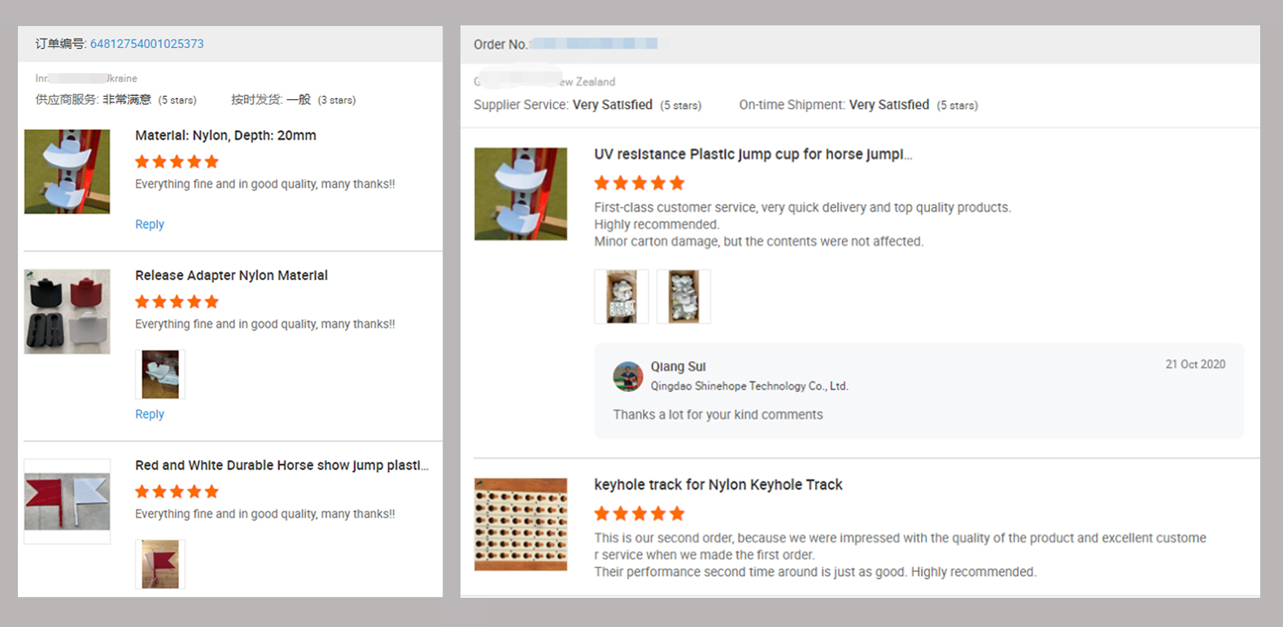Open order number 64812754001025373 link
Image resolution: width=1283 pixels, height=627 pixels.
[146, 44]
